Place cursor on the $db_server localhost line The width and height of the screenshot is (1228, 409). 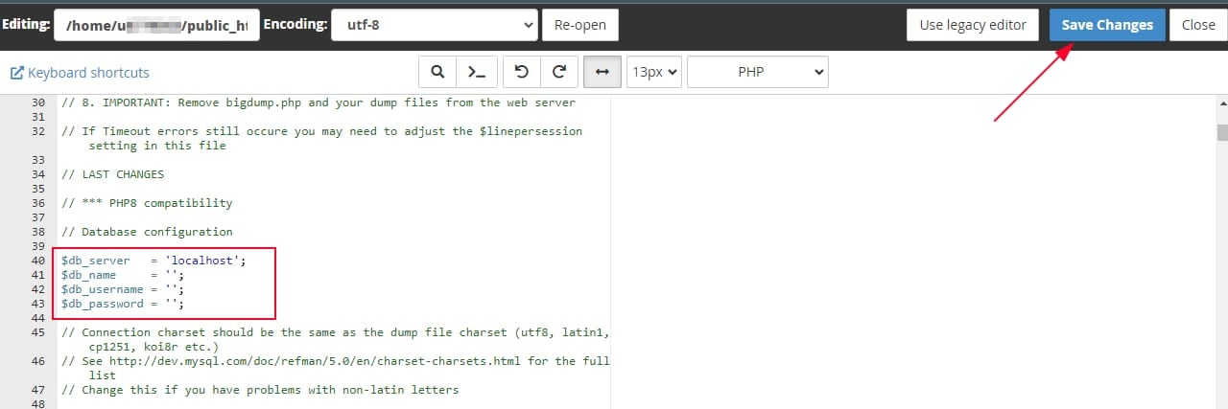click(x=153, y=261)
